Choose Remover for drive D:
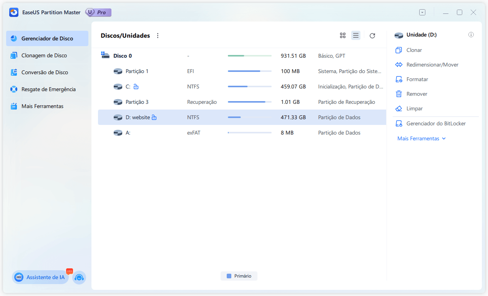 click(417, 94)
